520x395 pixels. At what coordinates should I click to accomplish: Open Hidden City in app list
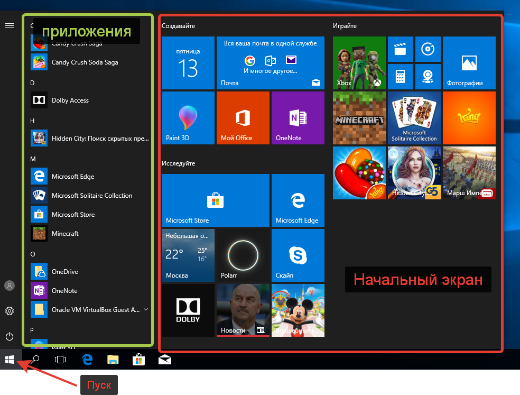coord(89,138)
